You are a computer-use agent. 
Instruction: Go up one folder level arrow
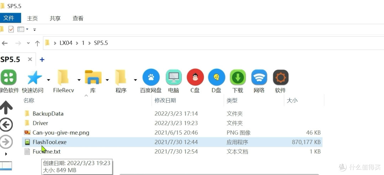pos(37,43)
